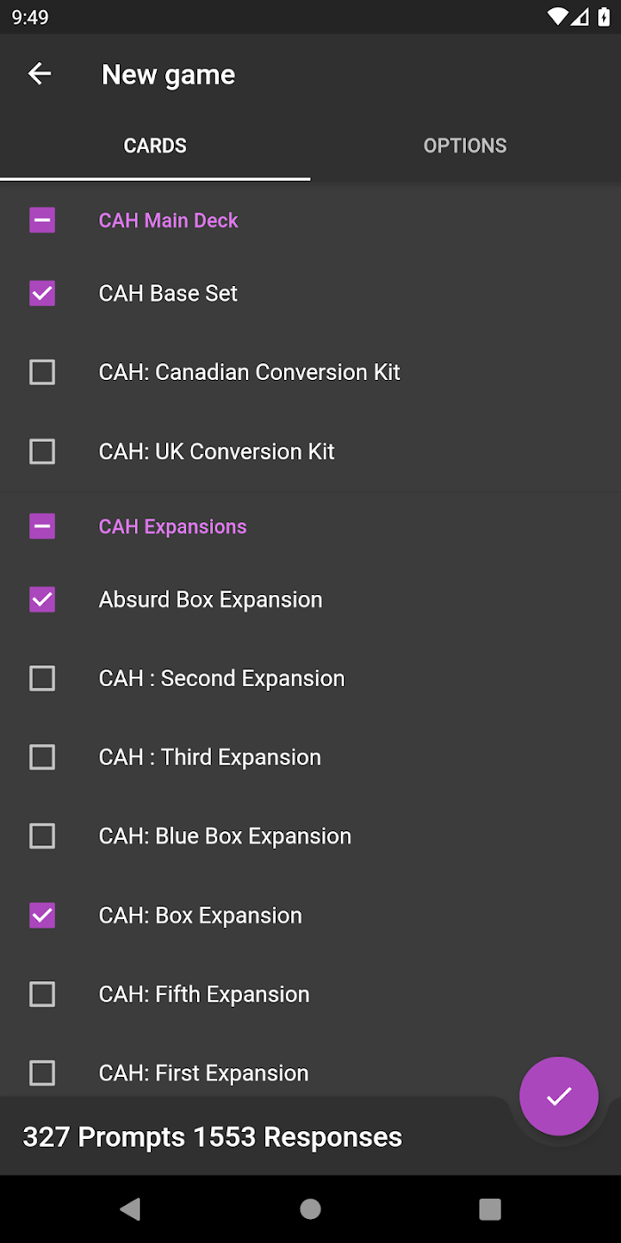Confirm with the purple checkmark button

[x=559, y=1097]
